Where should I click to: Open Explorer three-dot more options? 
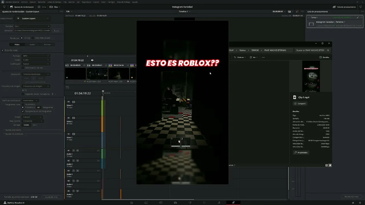pyautogui.click(x=263, y=57)
